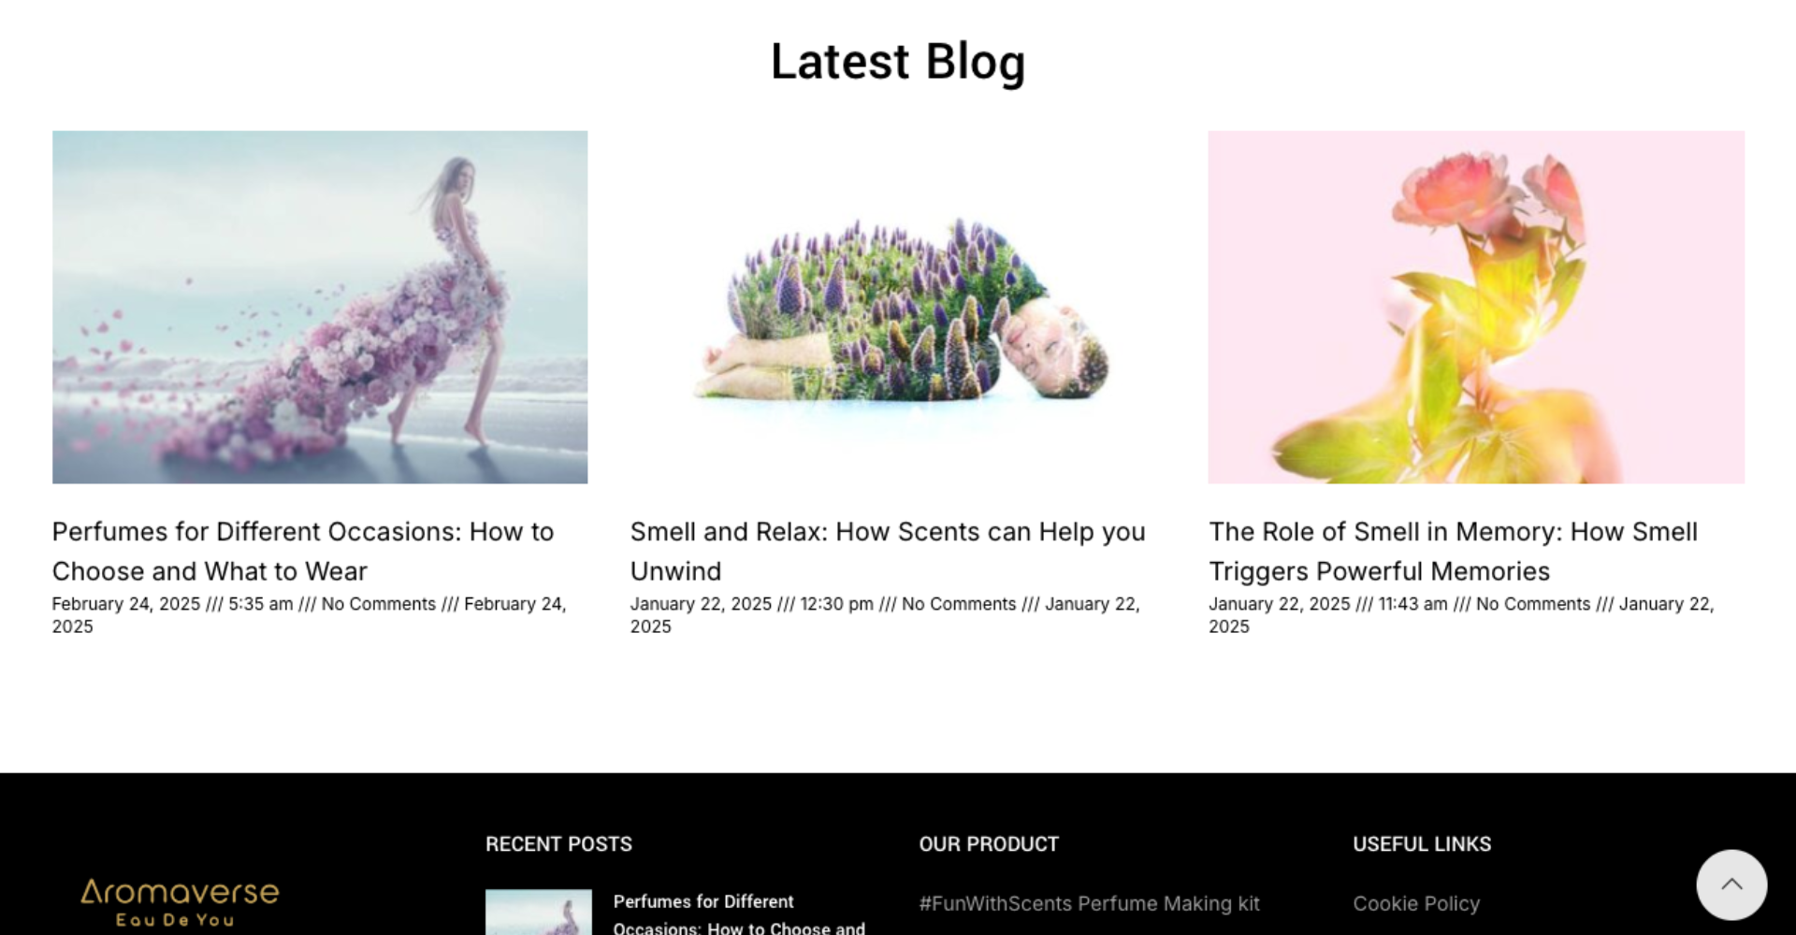Click the 'RECENT POSTS' footer heading
Screen dimensions: 1796x935
click(x=558, y=844)
